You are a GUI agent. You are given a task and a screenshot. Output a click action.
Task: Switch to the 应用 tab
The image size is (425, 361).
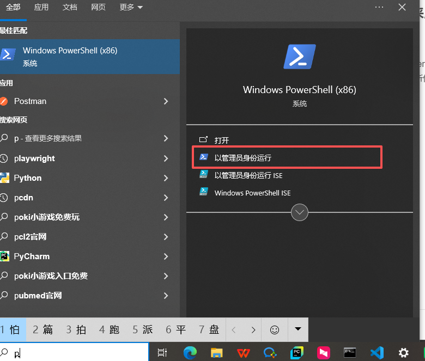pyautogui.click(x=41, y=7)
